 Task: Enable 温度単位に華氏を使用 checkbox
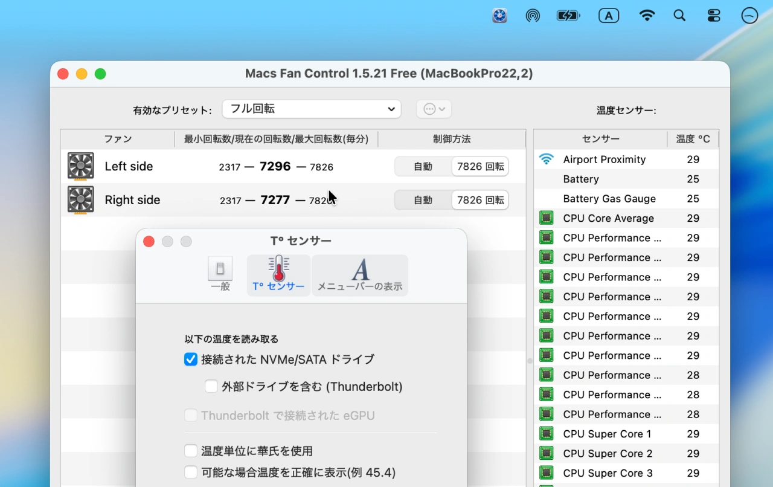click(191, 451)
